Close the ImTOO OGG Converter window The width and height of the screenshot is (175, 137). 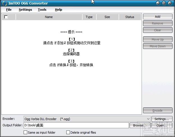[x=170, y=3]
